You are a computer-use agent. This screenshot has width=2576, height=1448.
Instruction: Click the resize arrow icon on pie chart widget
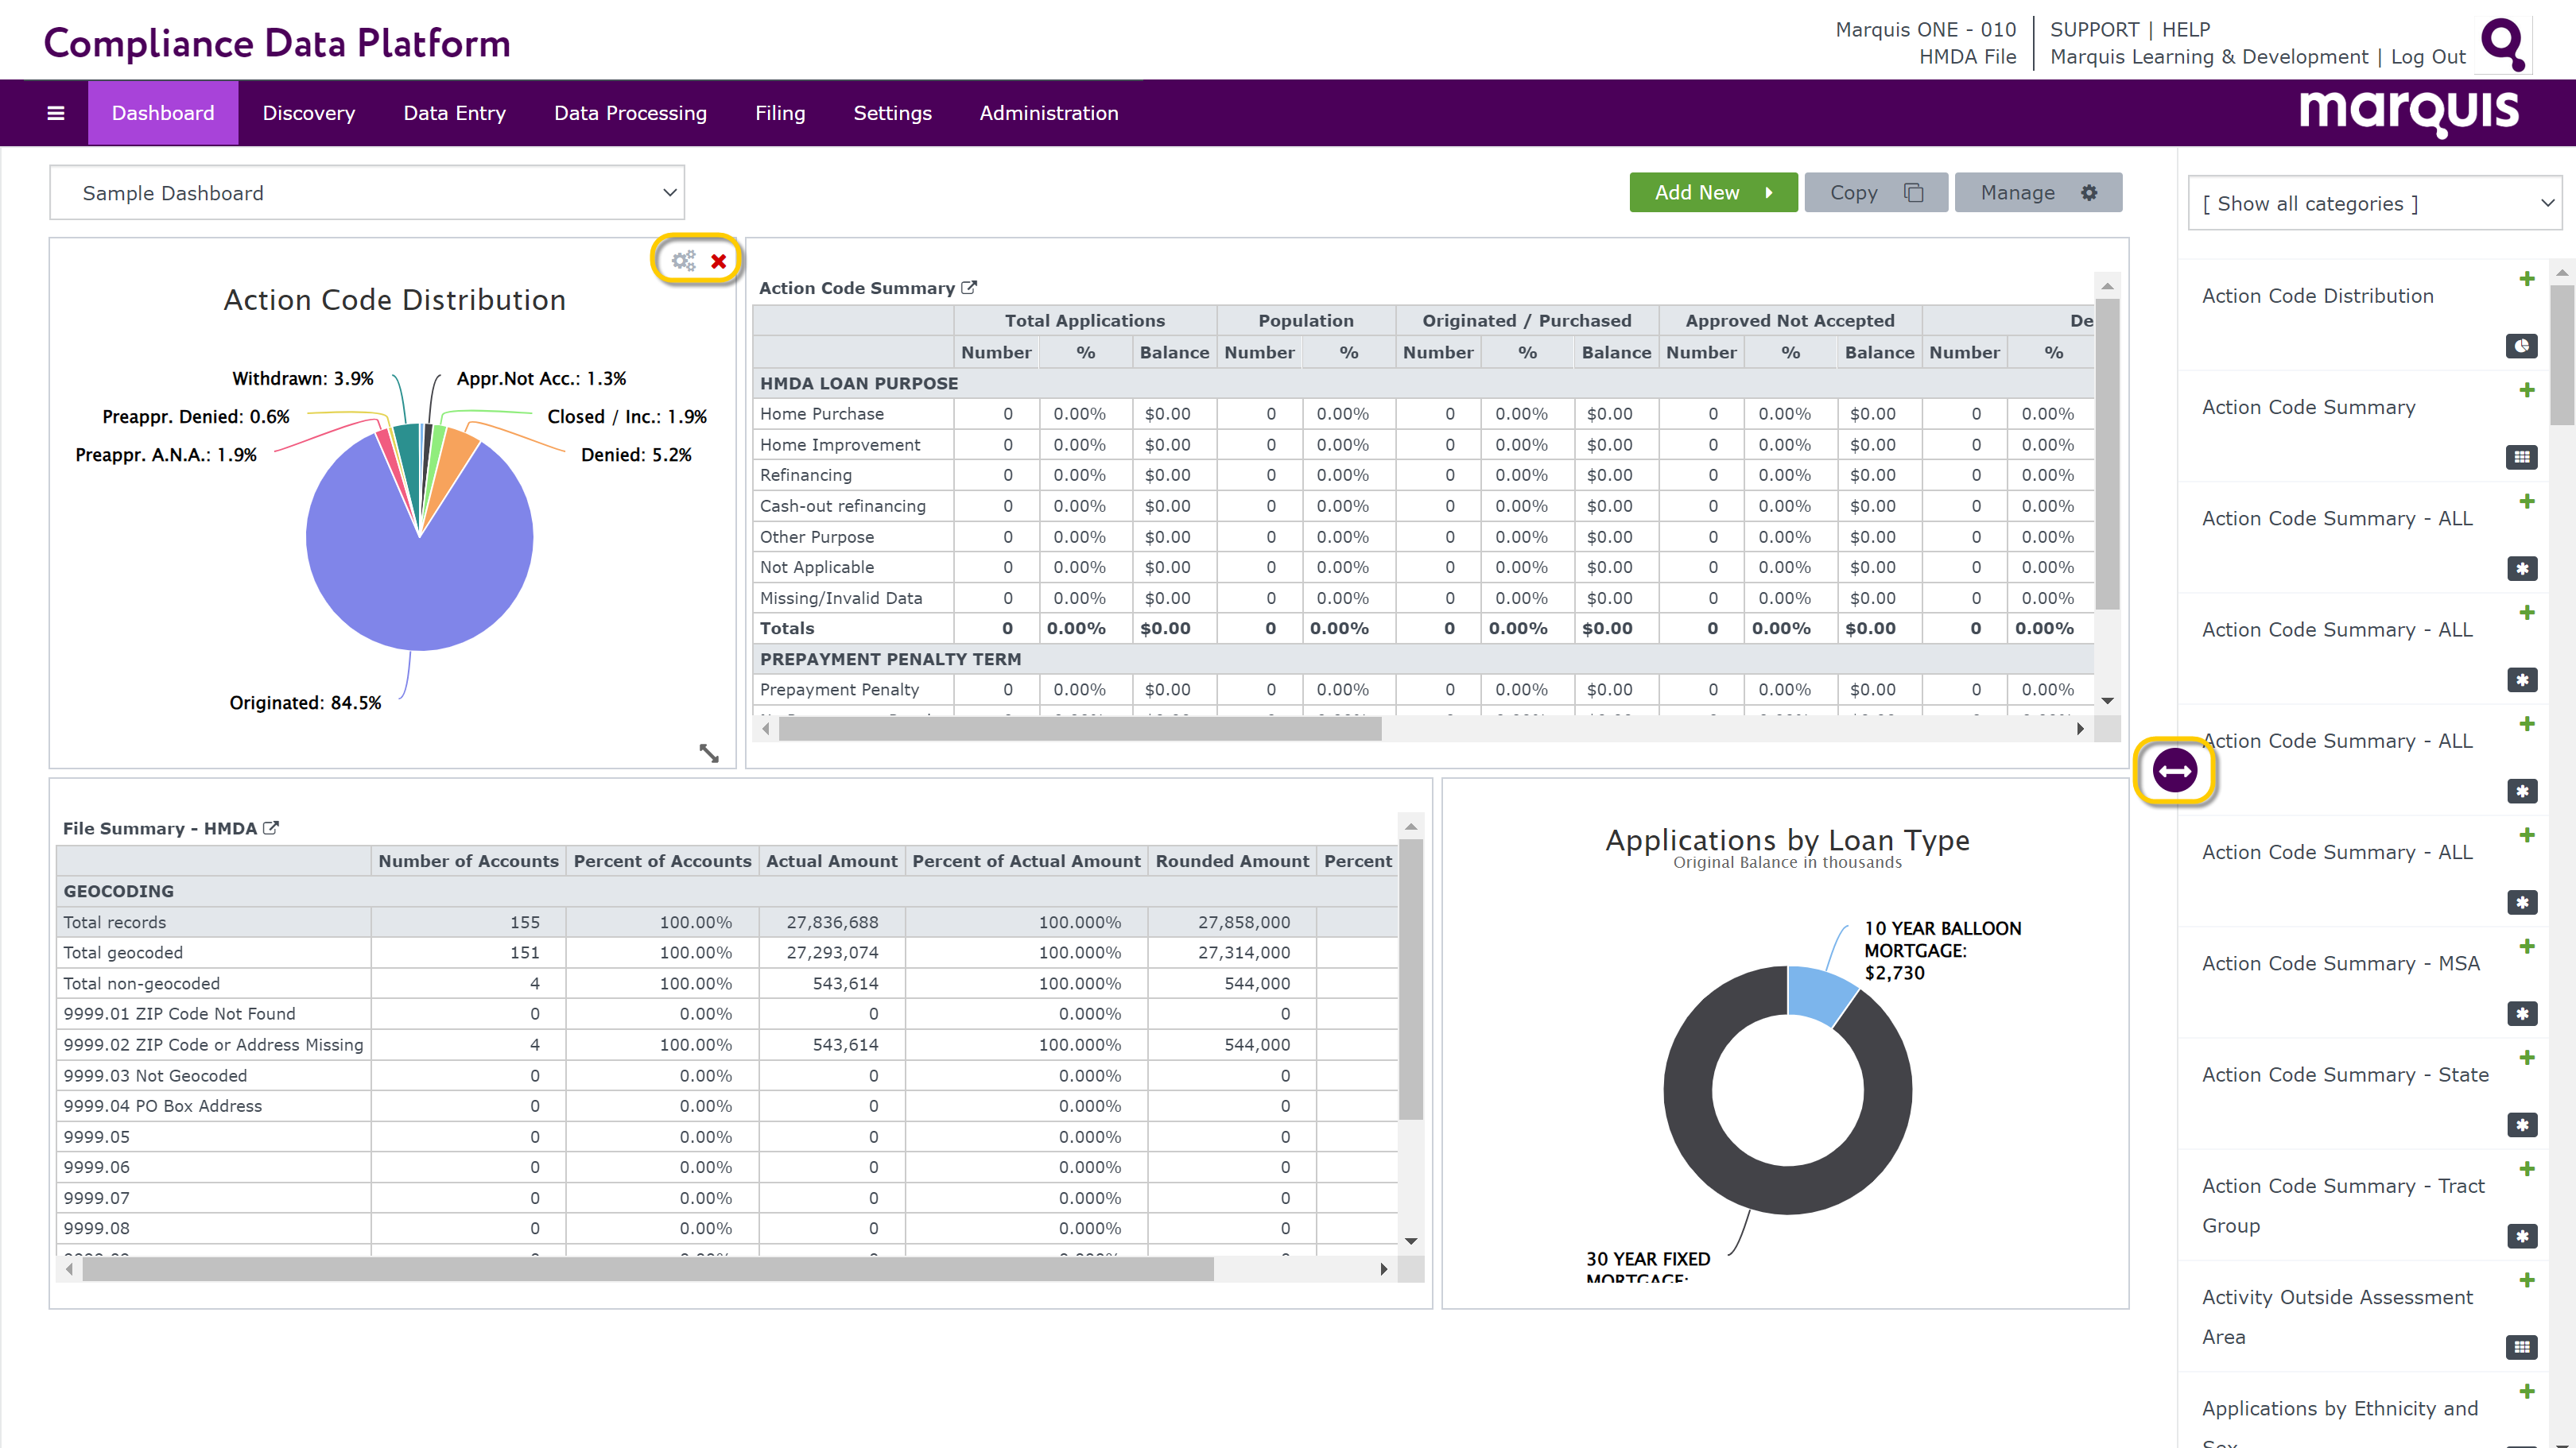tap(709, 753)
